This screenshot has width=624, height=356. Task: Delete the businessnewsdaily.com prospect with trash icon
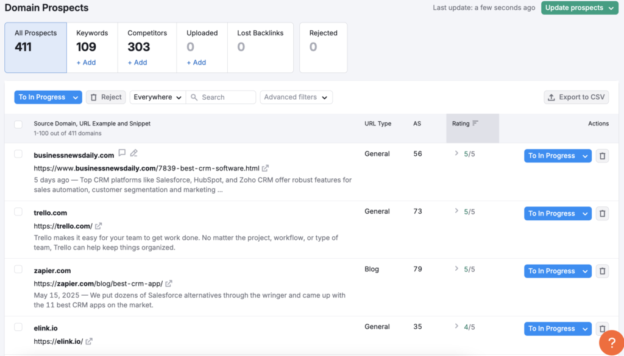[602, 156]
